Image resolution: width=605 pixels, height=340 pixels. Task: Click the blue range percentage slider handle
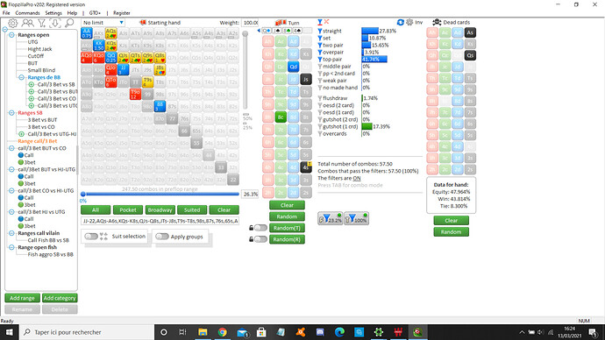click(83, 194)
